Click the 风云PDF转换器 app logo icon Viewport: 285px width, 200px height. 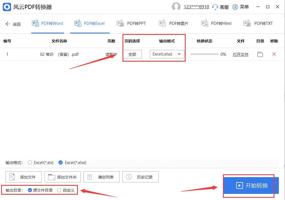click(7, 7)
